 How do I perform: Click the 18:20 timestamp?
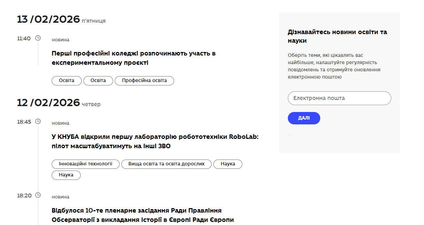coord(24,195)
